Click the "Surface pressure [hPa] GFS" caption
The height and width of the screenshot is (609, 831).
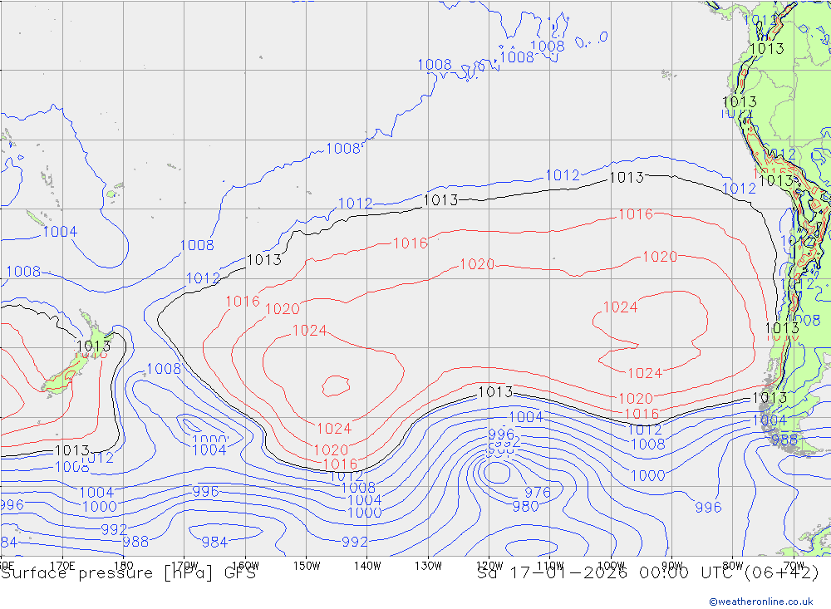coord(128,573)
